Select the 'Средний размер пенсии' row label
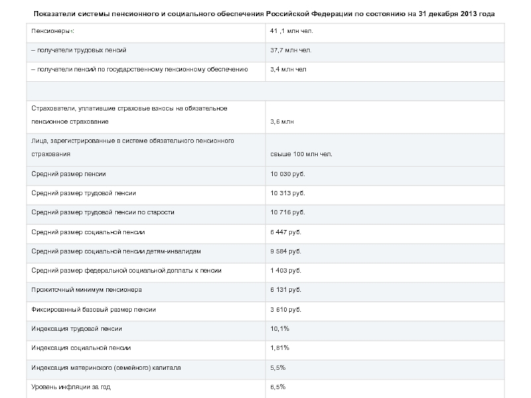 (x=69, y=174)
